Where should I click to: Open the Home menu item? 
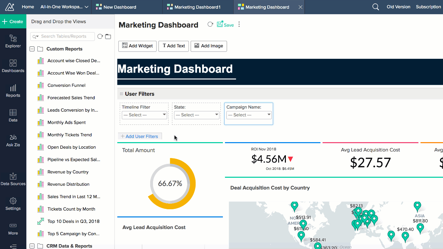[x=28, y=7]
